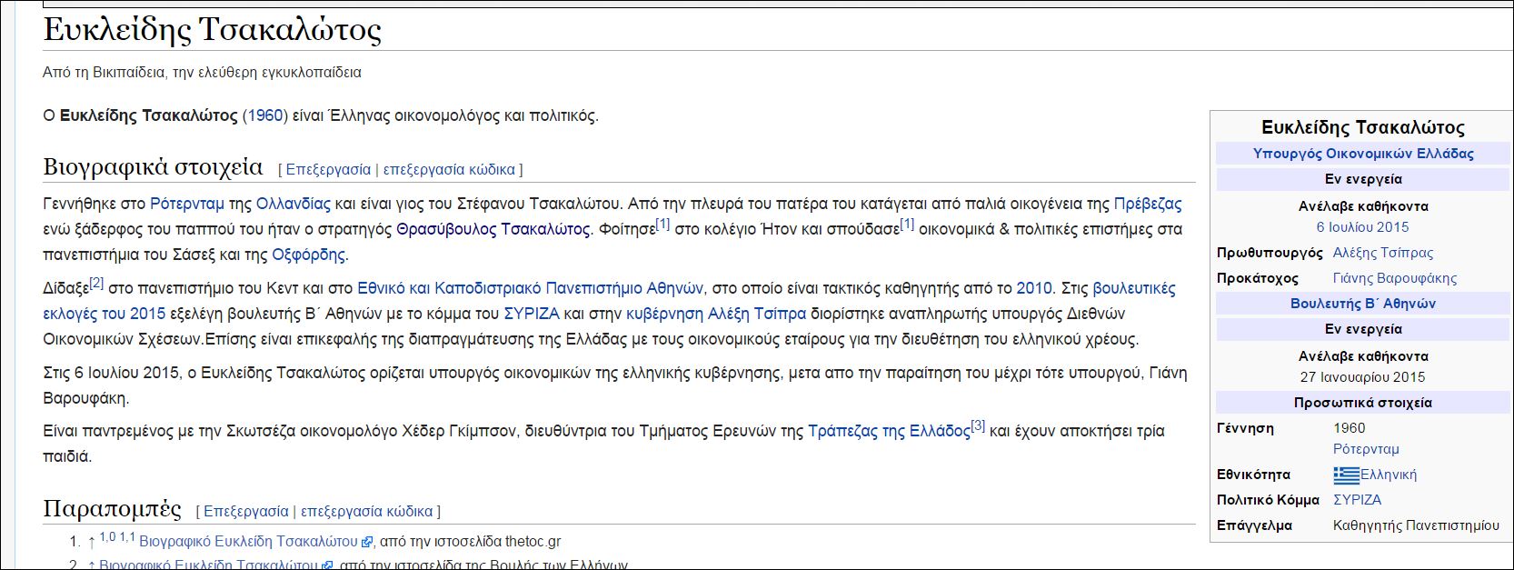Click footnote marker [2] after Δίδαξε
1514x570 pixels.
96,284
